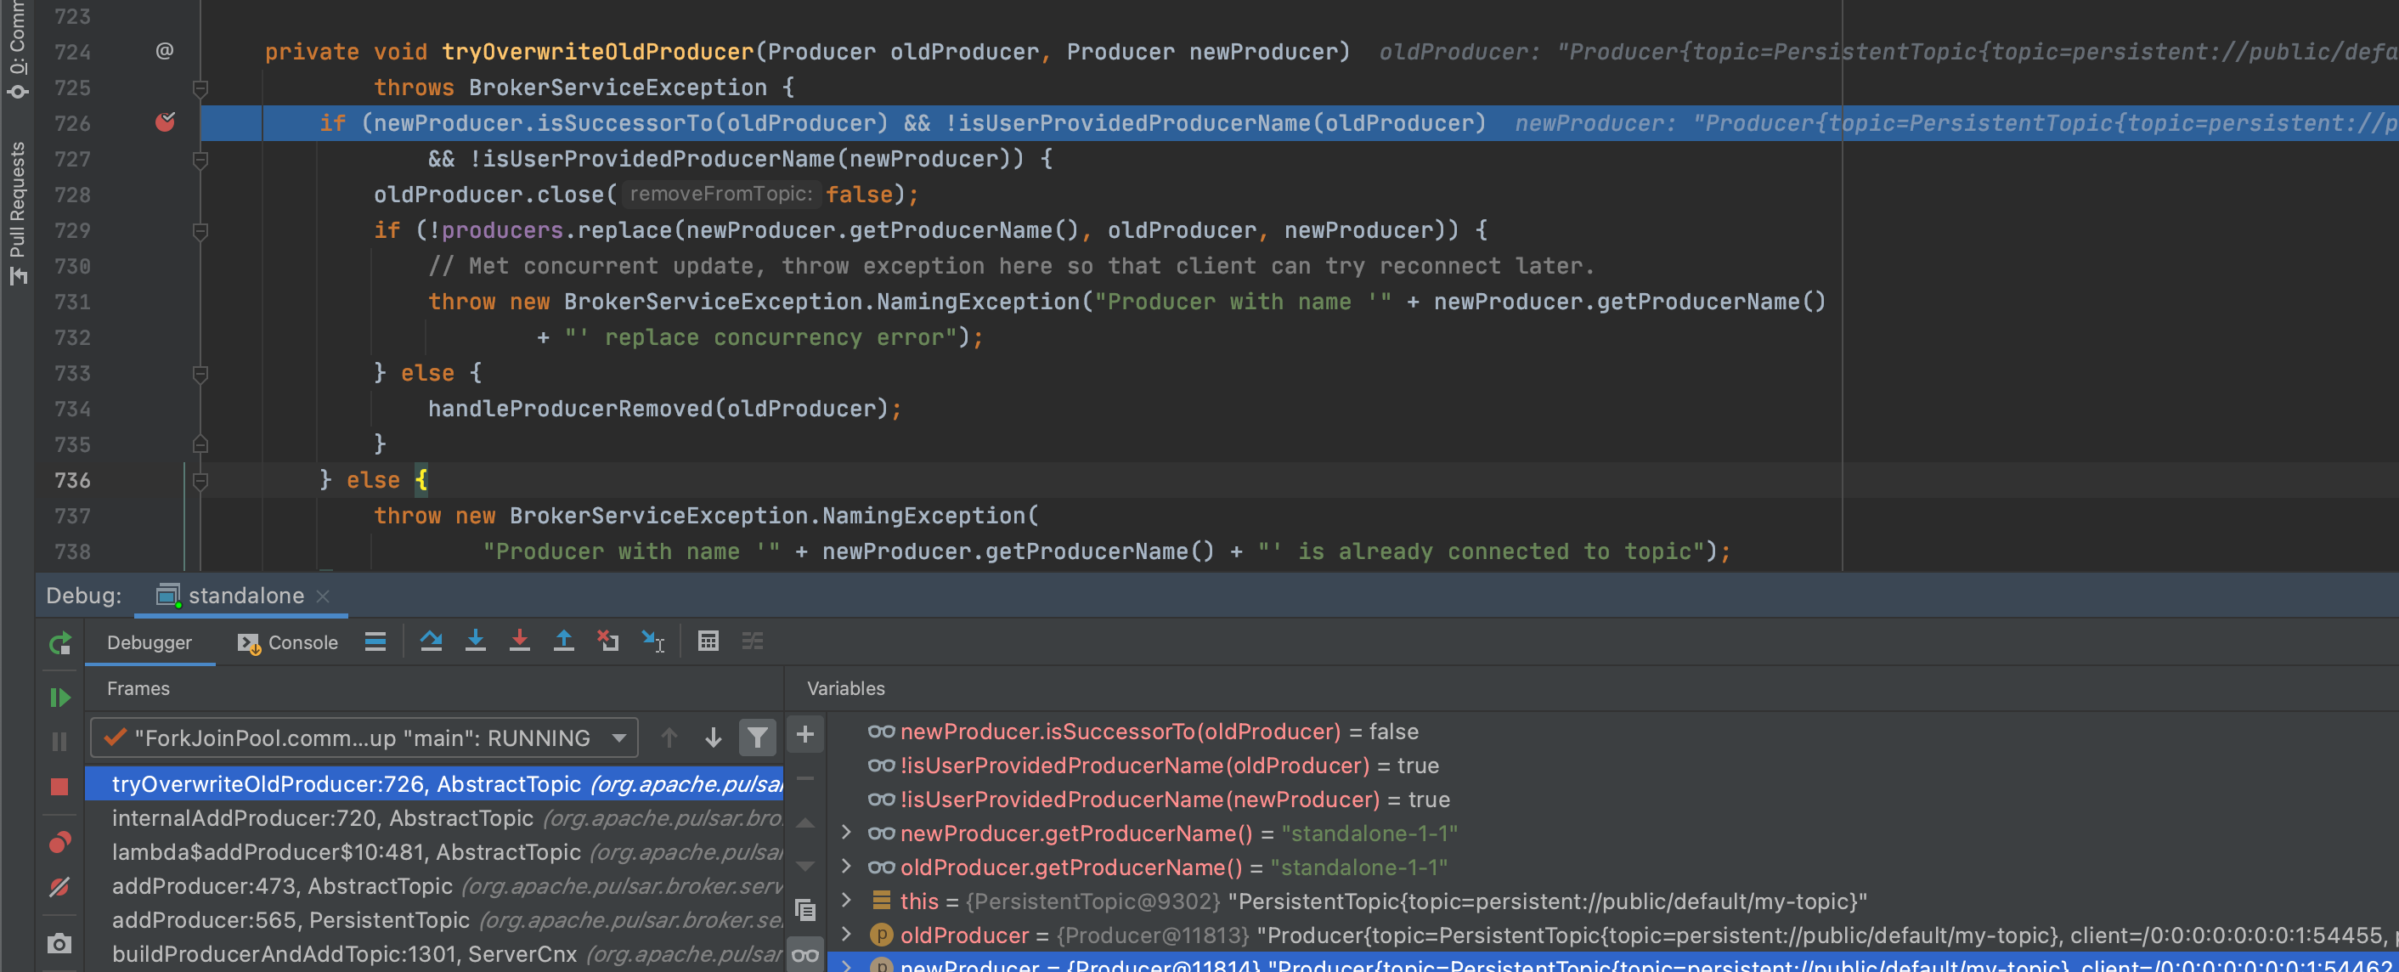Open the Evaluate Expression calculator
2399x972 pixels.
click(708, 641)
